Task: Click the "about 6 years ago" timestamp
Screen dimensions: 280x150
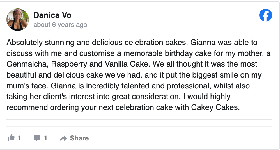Action: point(60,25)
